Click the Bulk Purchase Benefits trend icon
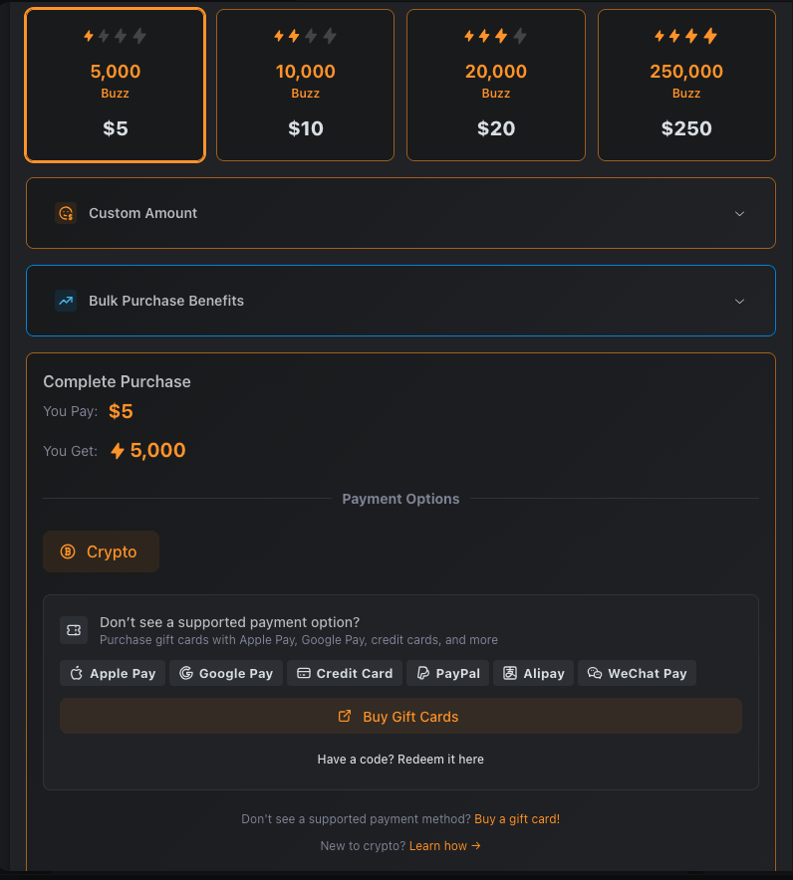This screenshot has width=793, height=880. pyautogui.click(x=66, y=301)
